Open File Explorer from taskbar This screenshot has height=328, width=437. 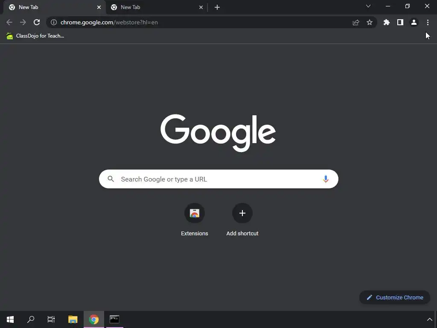pos(73,319)
